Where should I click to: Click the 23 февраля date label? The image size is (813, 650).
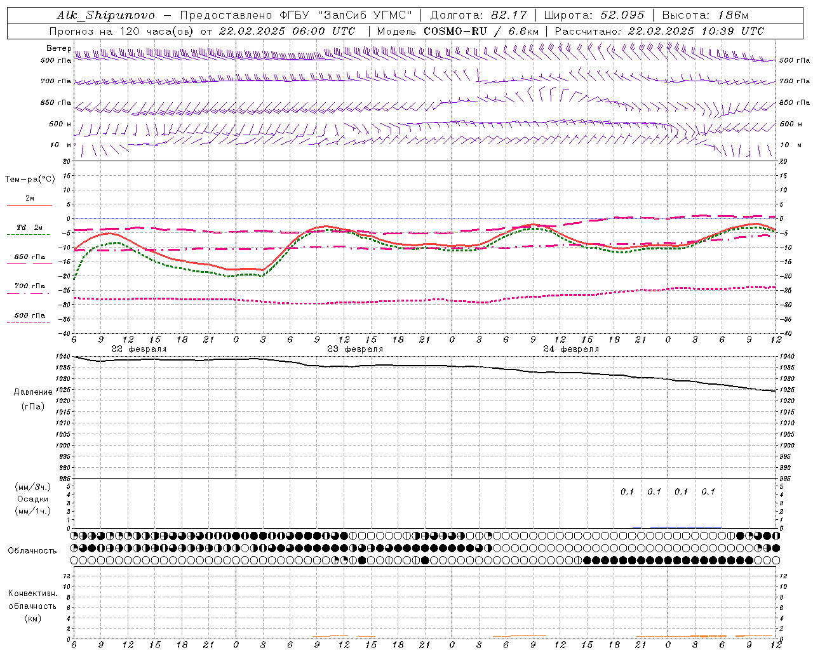point(355,349)
